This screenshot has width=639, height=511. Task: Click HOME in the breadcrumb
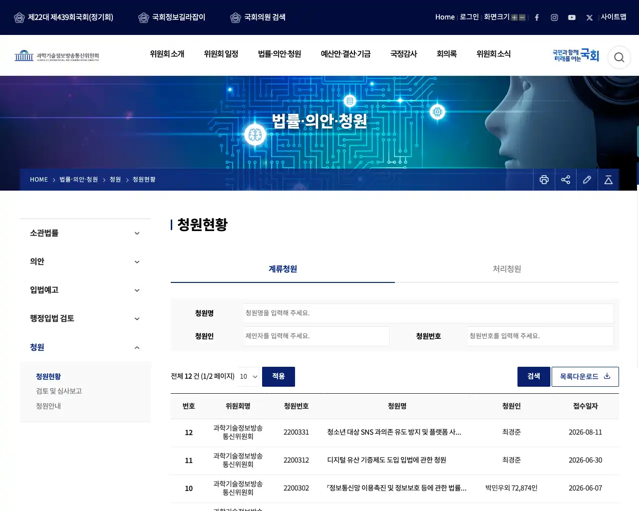click(39, 180)
